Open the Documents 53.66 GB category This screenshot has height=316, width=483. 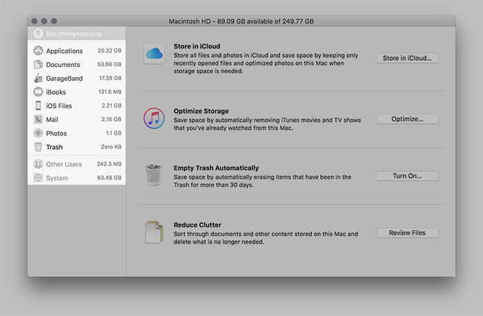[x=76, y=65]
